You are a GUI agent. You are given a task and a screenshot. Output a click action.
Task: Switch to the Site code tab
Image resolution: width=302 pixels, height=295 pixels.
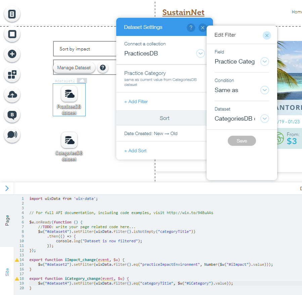coord(7,272)
